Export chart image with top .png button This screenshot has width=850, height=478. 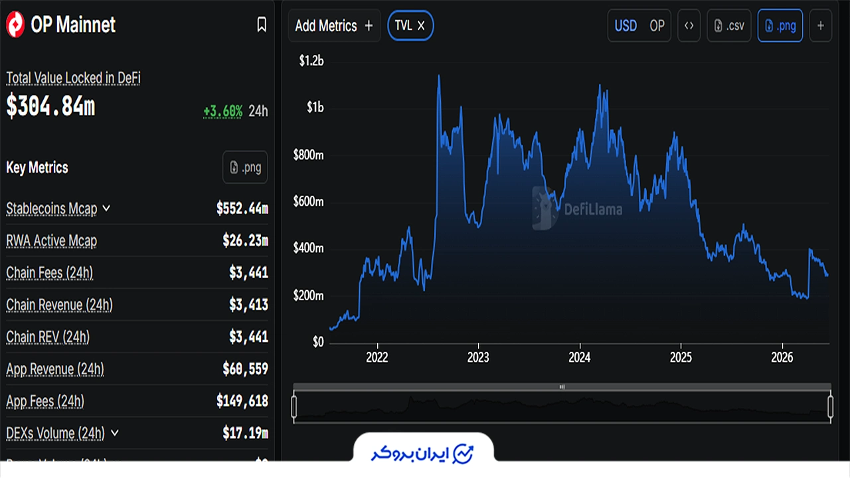(x=780, y=26)
